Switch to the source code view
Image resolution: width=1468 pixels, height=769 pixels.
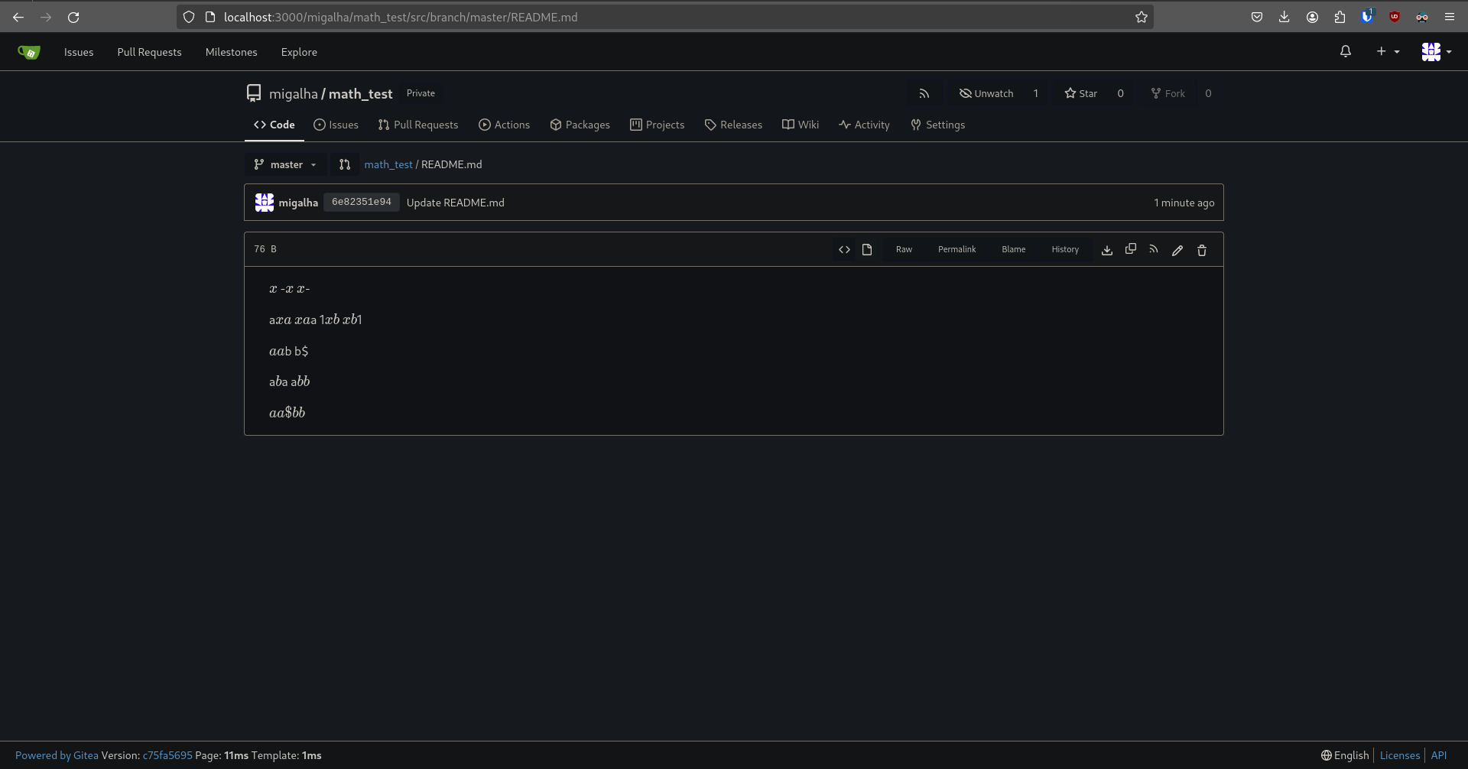pyautogui.click(x=844, y=250)
